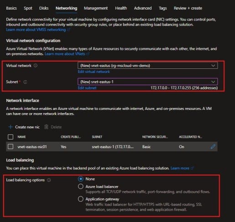Image resolution: width=235 pixels, height=222 pixels.
Task: Click the Delete trash icon
Action: [x=46, y=127]
